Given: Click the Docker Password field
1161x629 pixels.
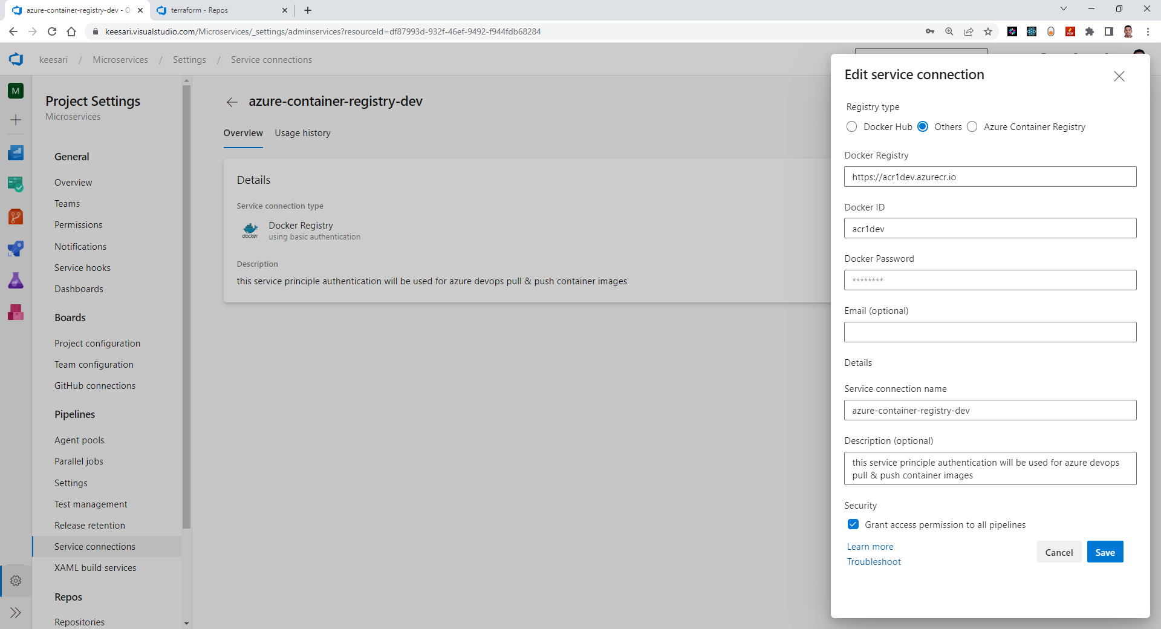Looking at the screenshot, I should tap(990, 280).
